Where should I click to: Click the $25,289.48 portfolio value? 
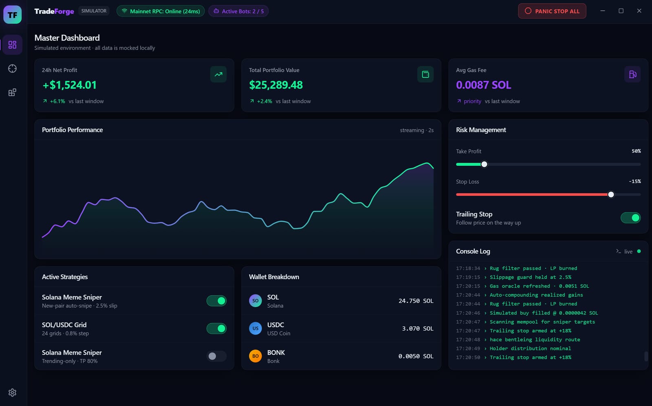point(276,85)
